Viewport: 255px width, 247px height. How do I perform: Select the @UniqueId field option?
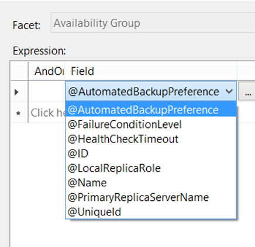coord(151,212)
